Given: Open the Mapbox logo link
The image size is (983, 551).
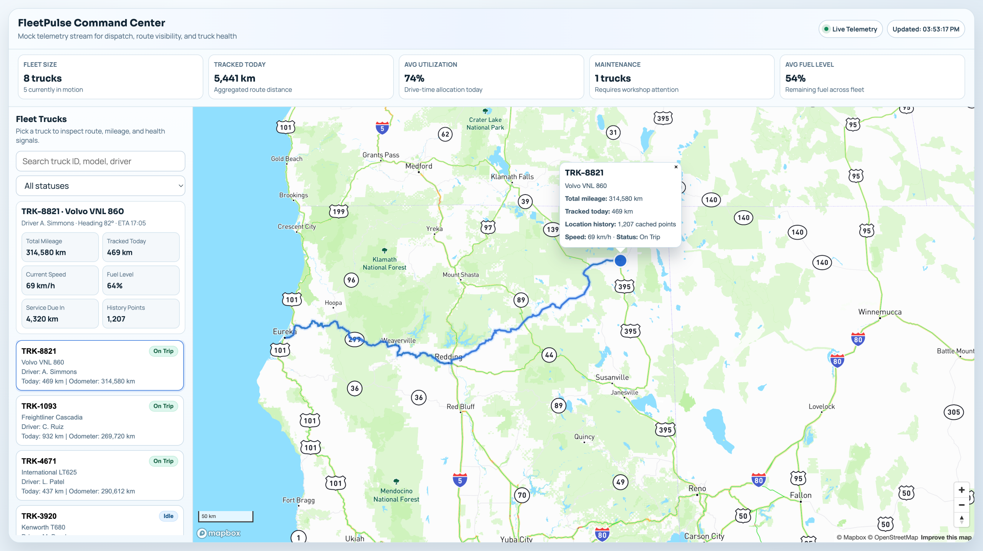Looking at the screenshot, I should (219, 533).
